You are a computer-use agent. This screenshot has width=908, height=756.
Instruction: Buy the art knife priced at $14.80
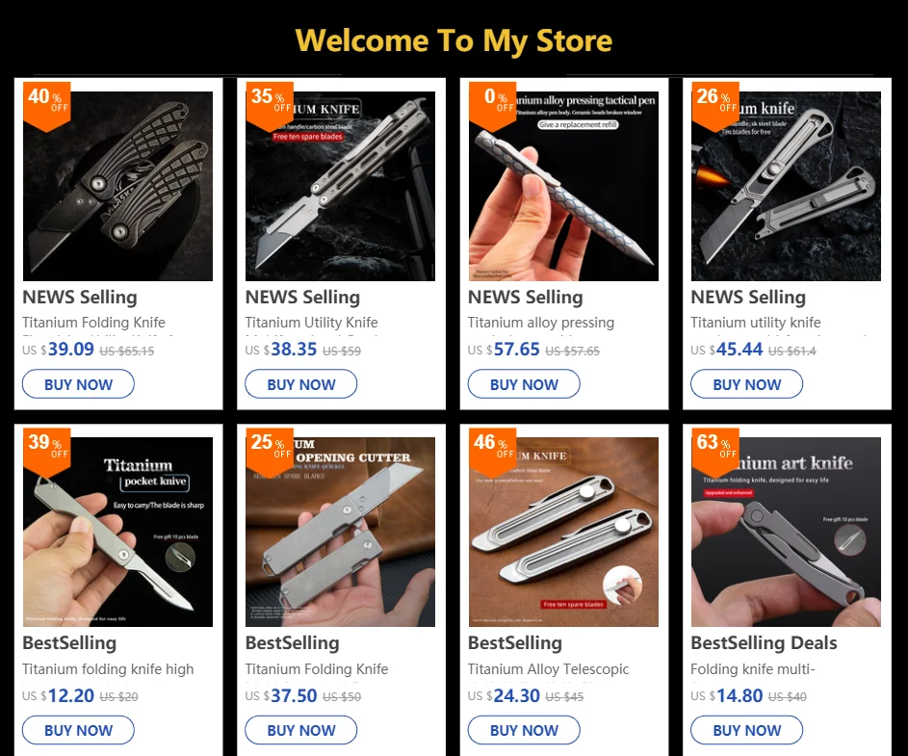tap(746, 730)
